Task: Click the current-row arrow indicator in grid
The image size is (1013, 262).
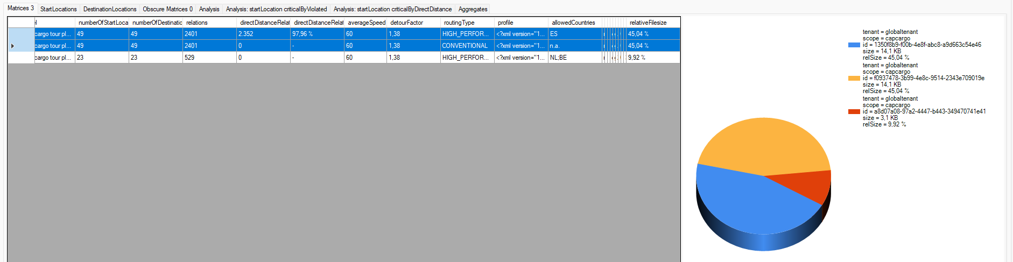Action: (x=12, y=46)
